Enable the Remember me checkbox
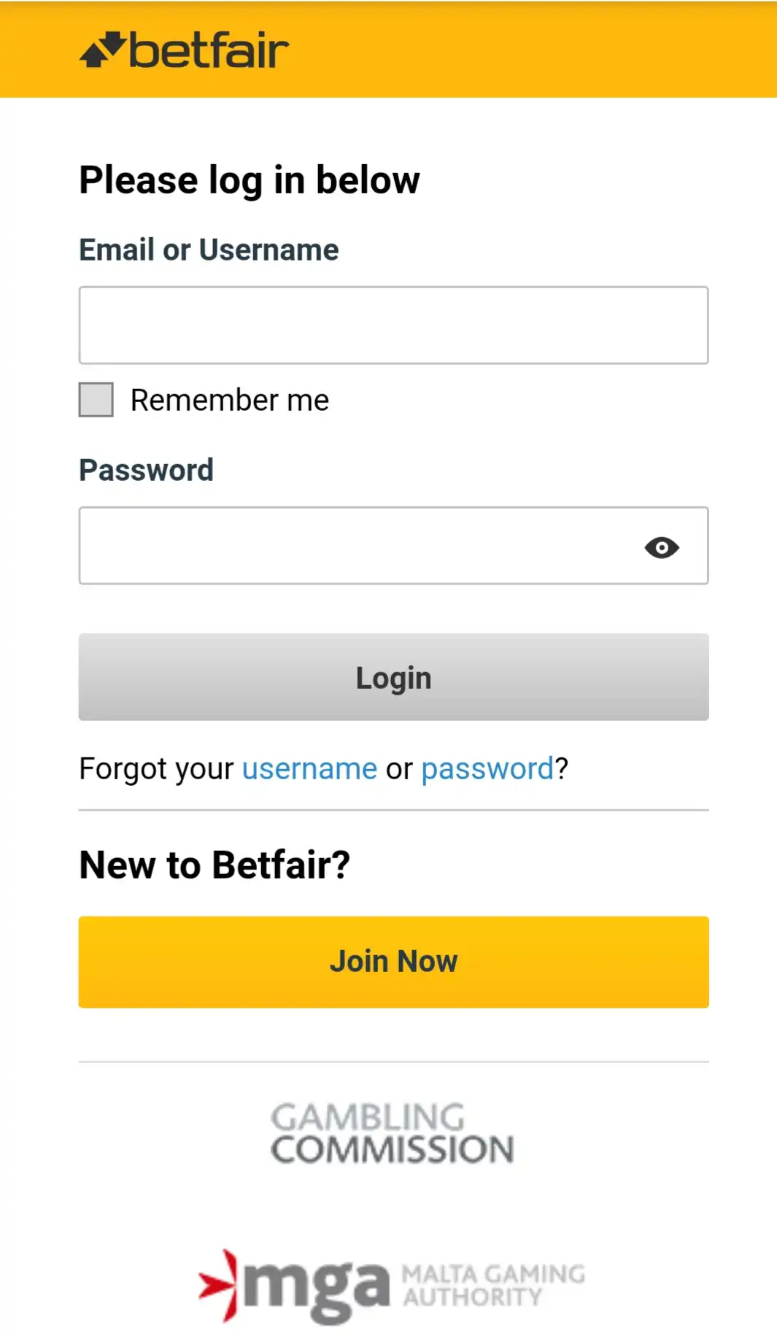 click(95, 400)
